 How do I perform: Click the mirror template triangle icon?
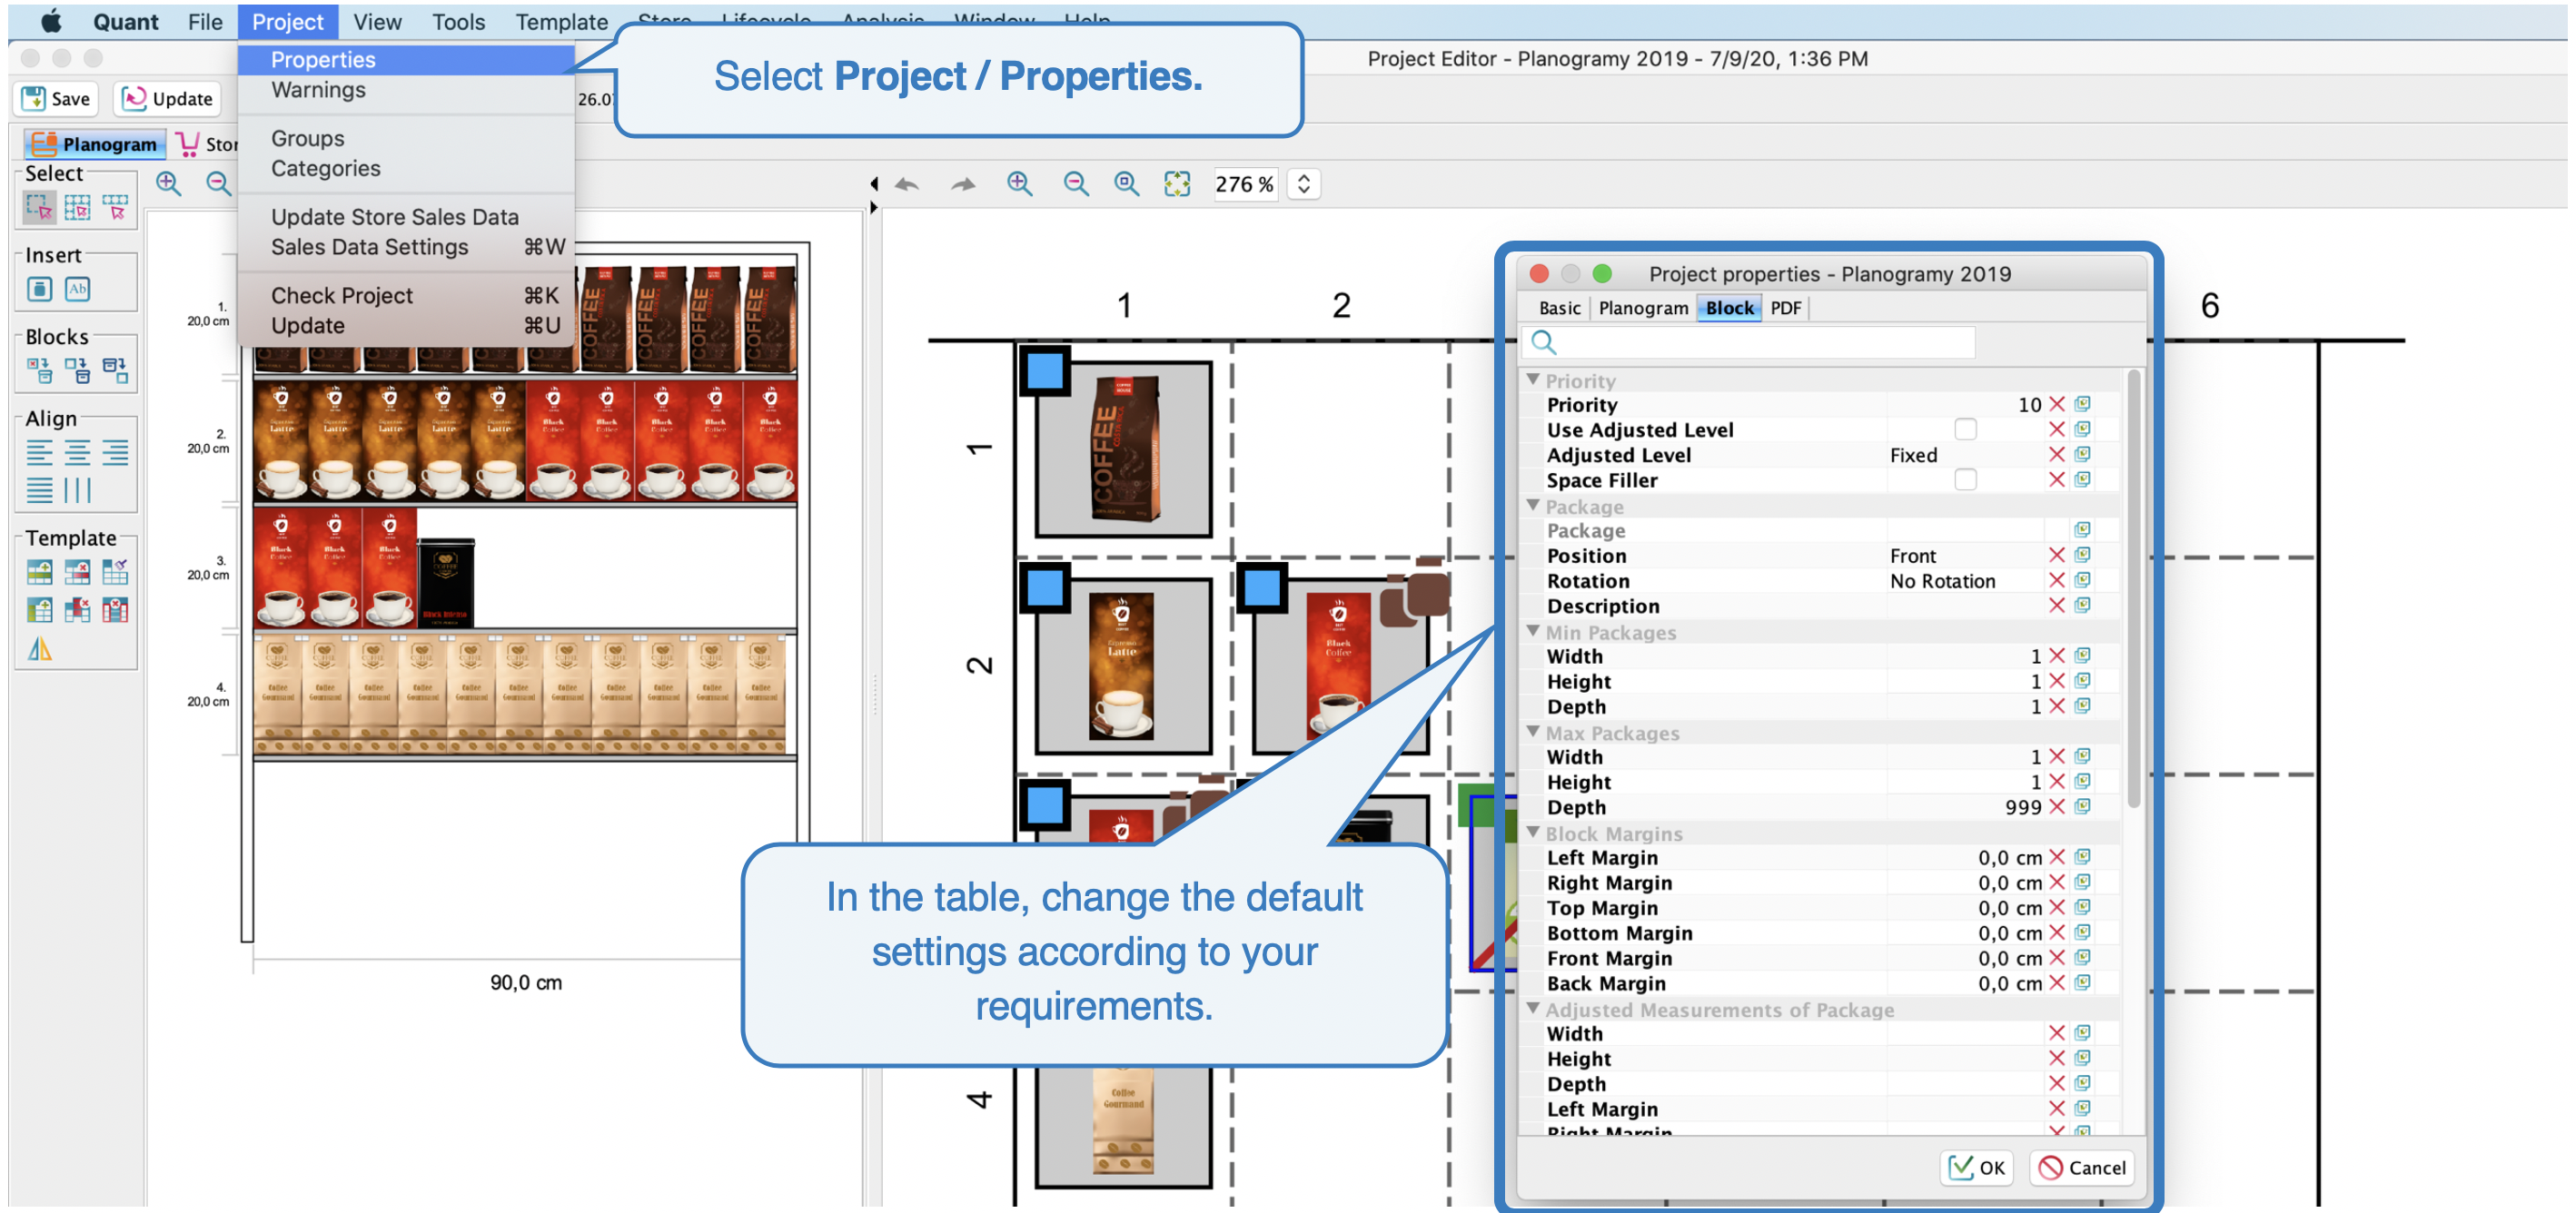(39, 649)
